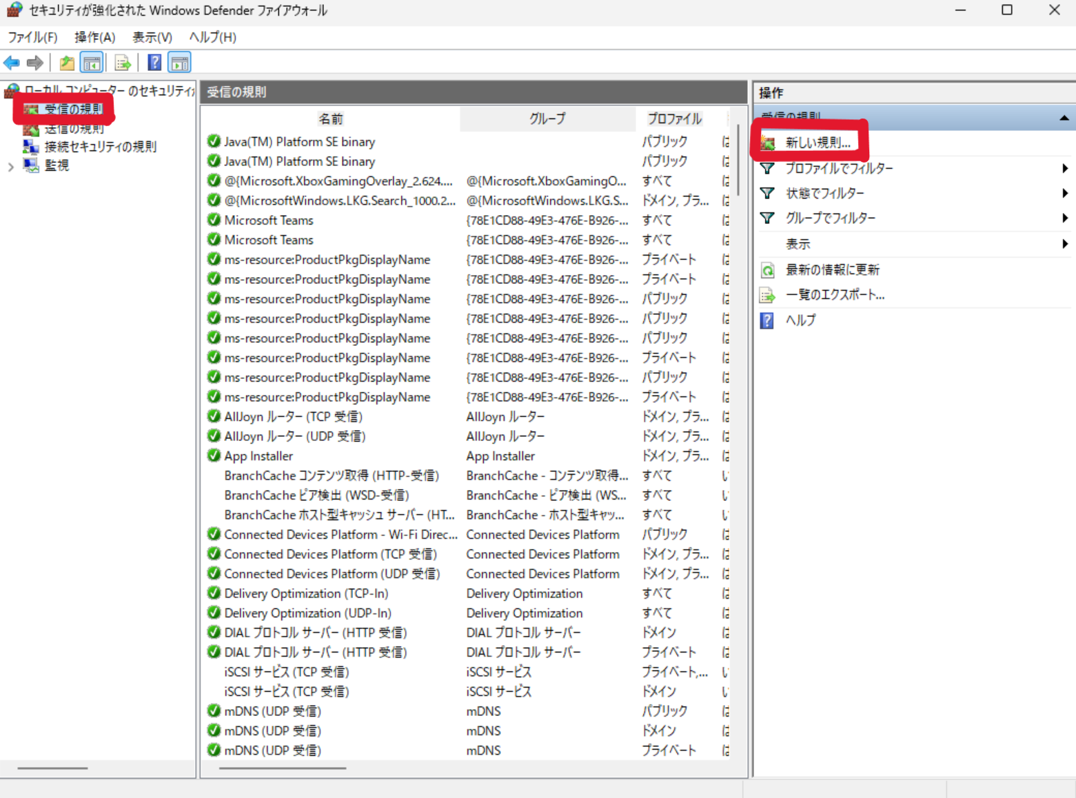Click 新しい規則... in the actions pane
This screenshot has width=1076, height=798.
(818, 143)
